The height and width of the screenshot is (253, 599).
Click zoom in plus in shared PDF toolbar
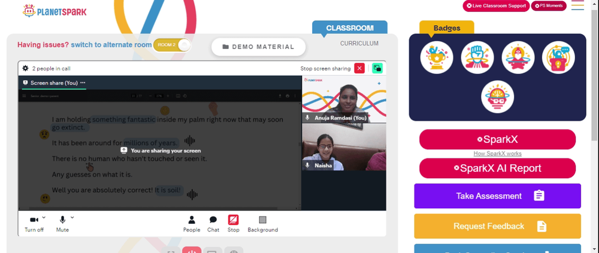168,96
